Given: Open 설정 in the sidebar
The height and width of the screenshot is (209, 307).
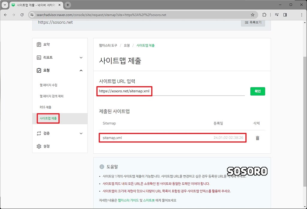Looking at the screenshot, I should (60, 146).
